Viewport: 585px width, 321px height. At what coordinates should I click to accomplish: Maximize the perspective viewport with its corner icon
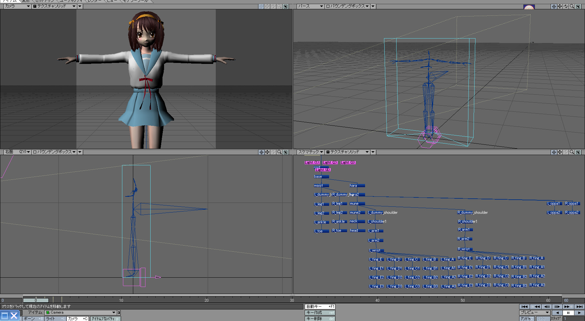click(x=578, y=6)
